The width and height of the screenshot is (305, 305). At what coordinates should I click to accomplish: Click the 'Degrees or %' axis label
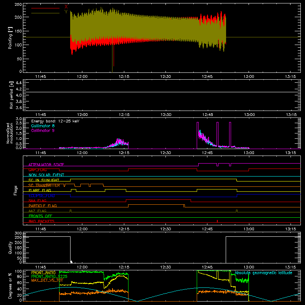point(10,286)
